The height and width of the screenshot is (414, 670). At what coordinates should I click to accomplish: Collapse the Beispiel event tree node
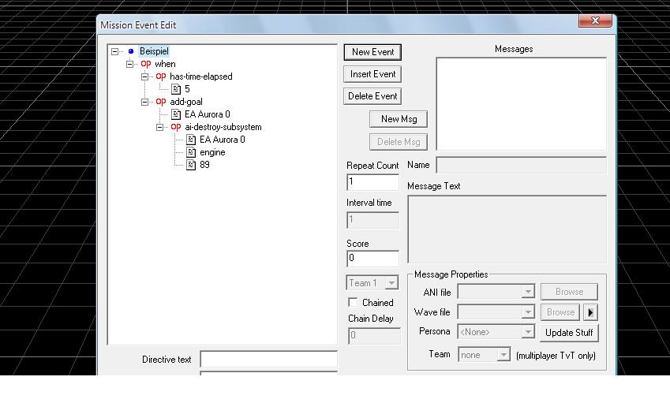115,51
